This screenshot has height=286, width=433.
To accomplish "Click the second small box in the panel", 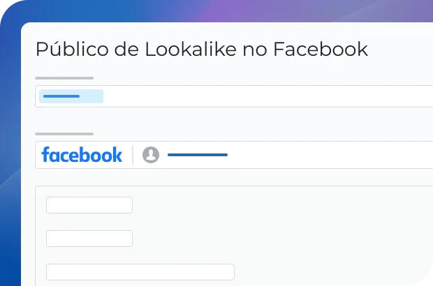I will pos(89,239).
